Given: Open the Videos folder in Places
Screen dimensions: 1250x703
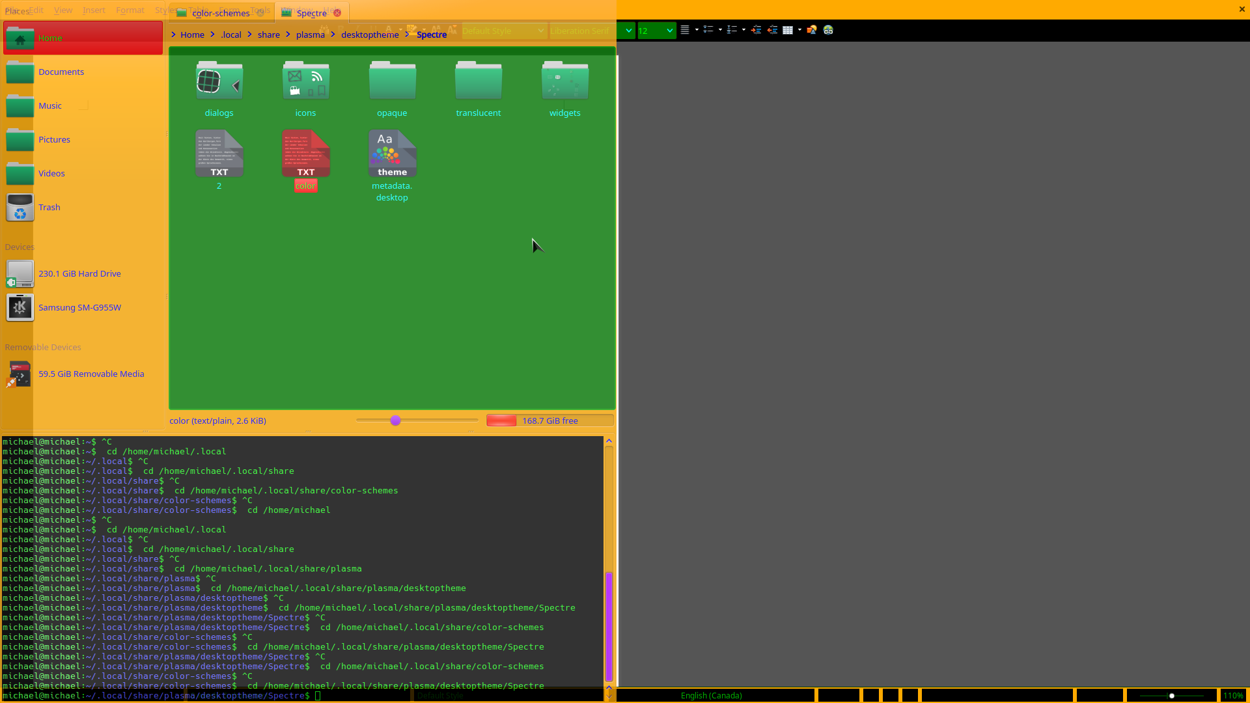Looking at the screenshot, I should [x=83, y=173].
